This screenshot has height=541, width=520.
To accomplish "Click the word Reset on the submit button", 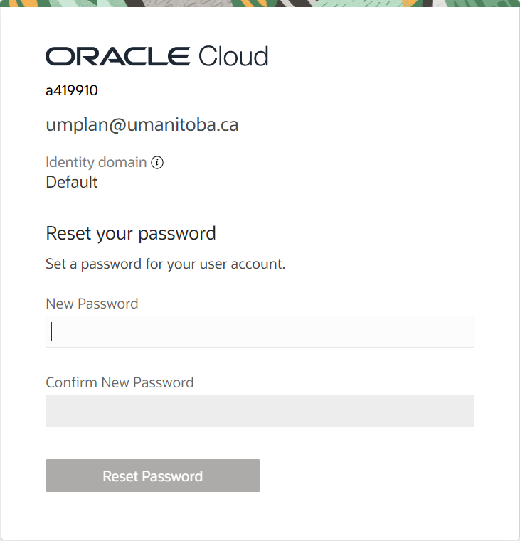I will (x=120, y=476).
